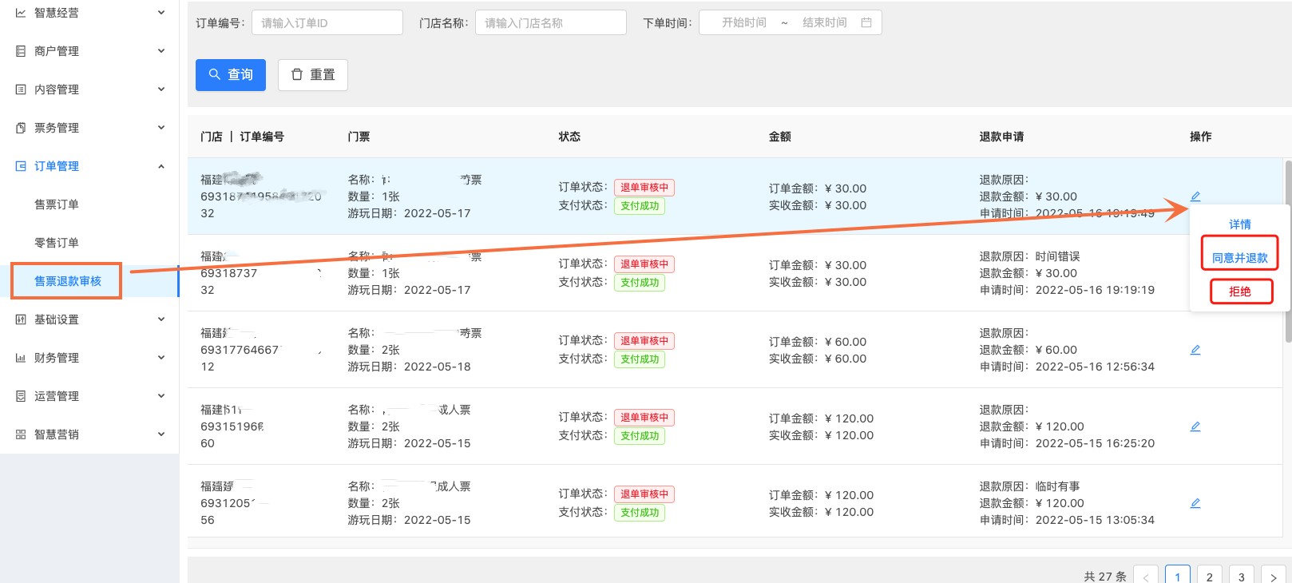Image resolution: width=1292 pixels, height=583 pixels.
Task: Click 申请时间 2022-05-16 19:19:19 text
Action: pos(1067,290)
